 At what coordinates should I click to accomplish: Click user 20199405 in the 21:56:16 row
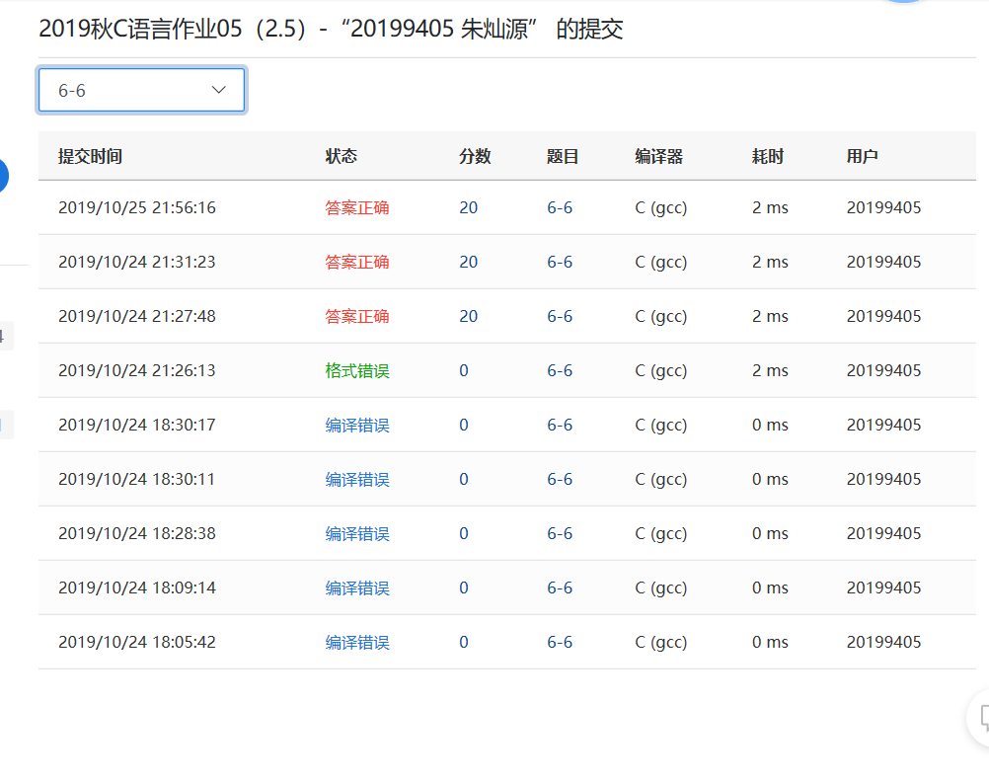tap(883, 207)
